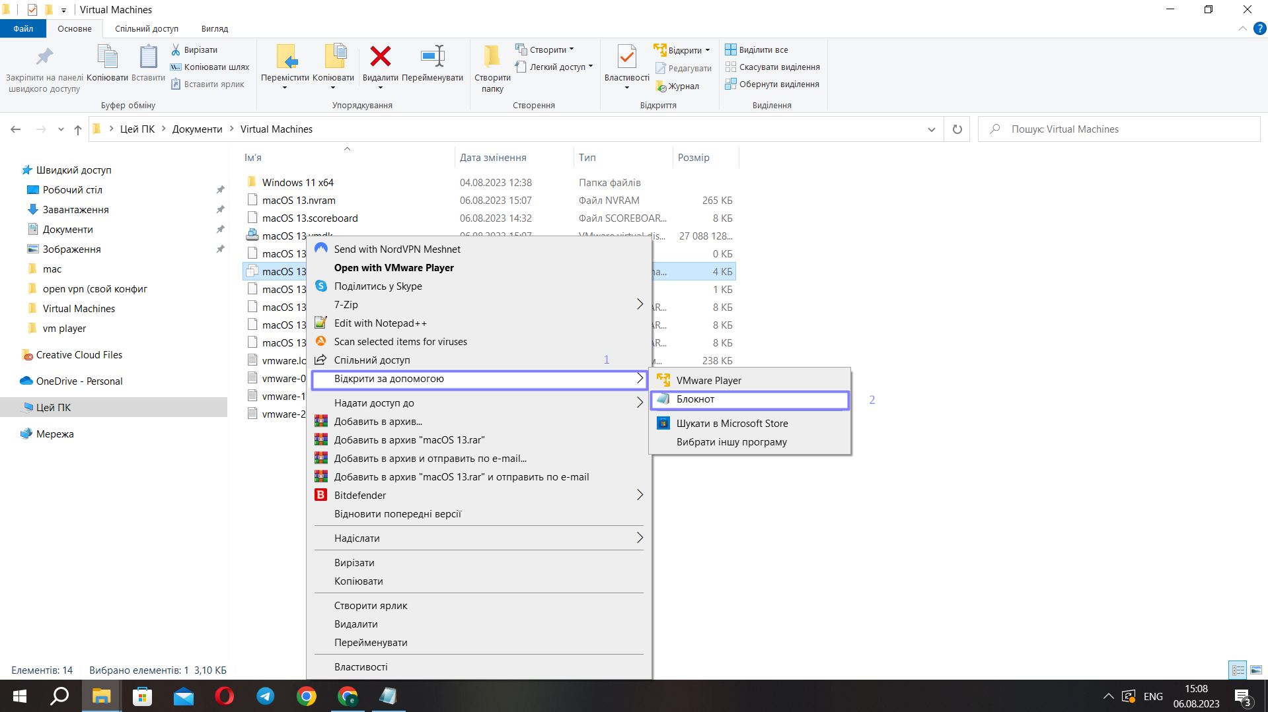Viewport: 1268px width, 712px height.
Task: Select VMware Player in the Open with submenu
Action: [750, 380]
